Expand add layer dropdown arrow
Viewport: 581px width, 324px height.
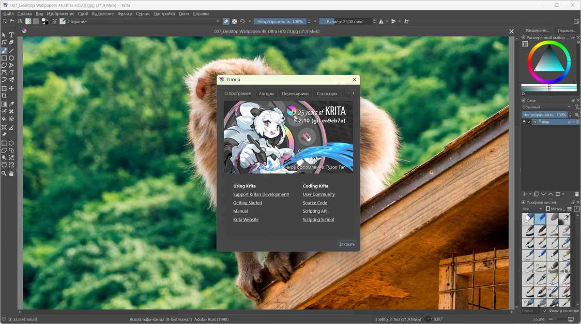coord(530,194)
